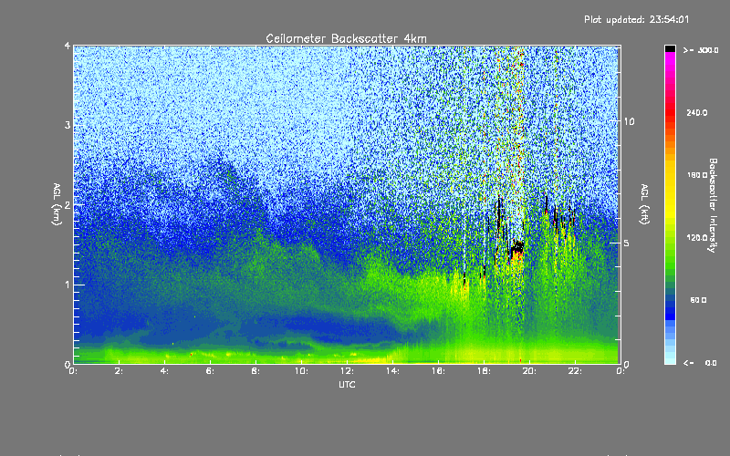The width and height of the screenshot is (730, 456).
Task: Click the "5" tick on the kft axis
Action: click(627, 243)
